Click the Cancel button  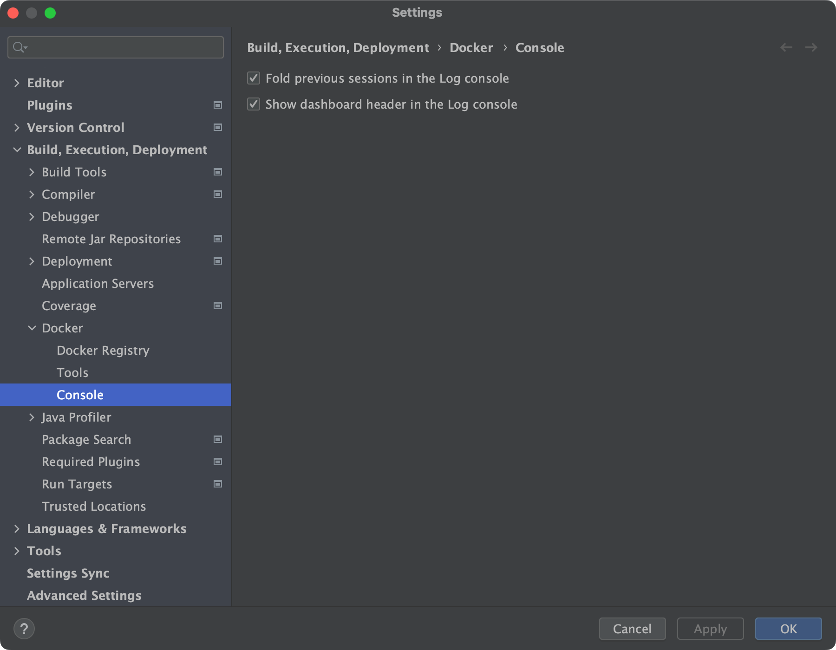632,629
